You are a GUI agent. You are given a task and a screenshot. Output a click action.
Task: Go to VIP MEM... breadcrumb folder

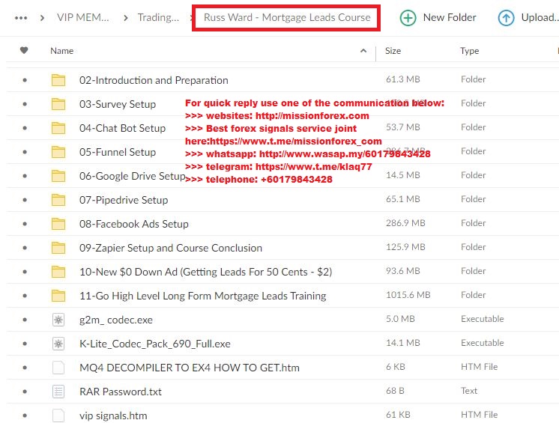(83, 17)
